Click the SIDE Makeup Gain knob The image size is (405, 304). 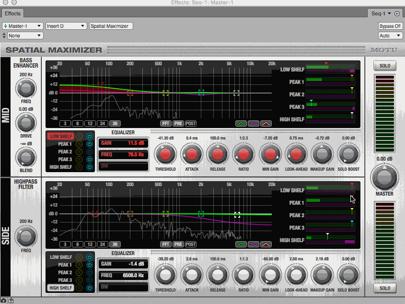[x=322, y=275]
